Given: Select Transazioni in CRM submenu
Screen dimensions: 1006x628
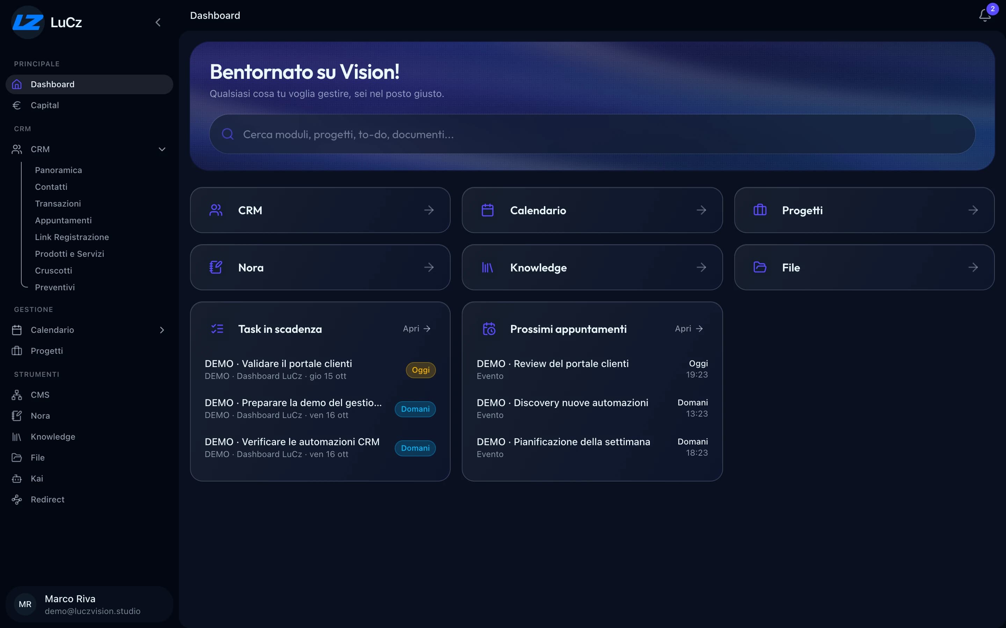Looking at the screenshot, I should tap(58, 203).
